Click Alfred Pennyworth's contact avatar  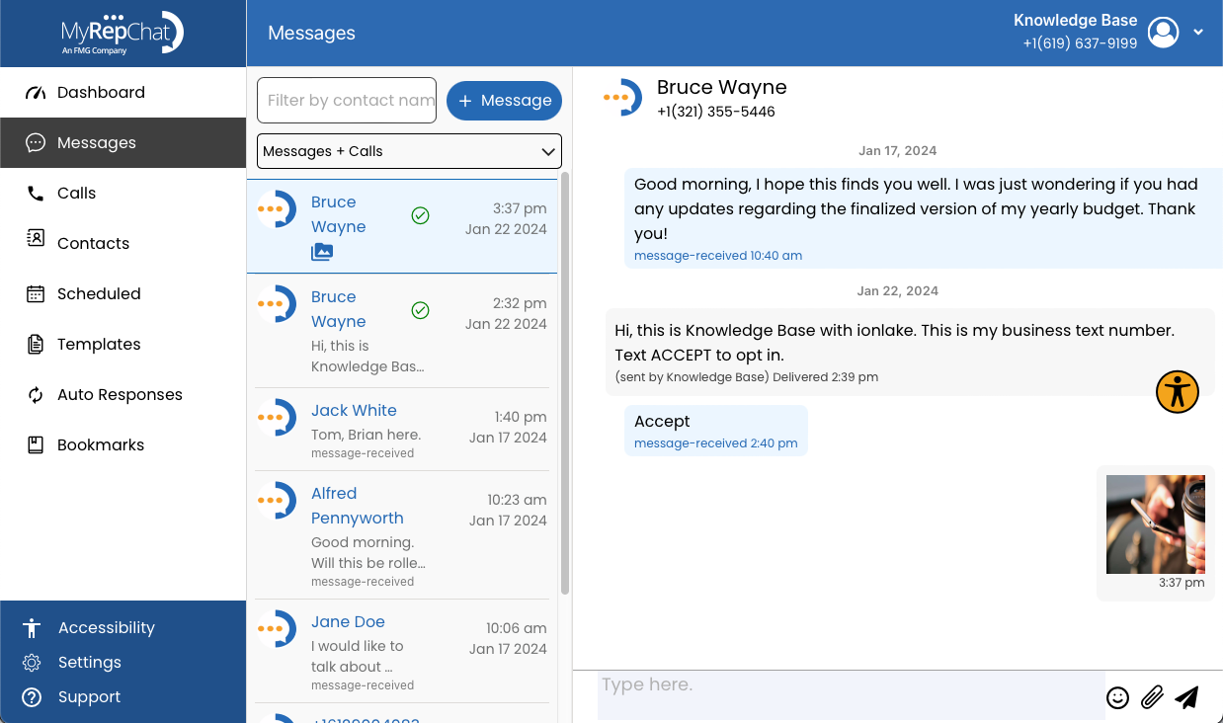click(x=277, y=500)
